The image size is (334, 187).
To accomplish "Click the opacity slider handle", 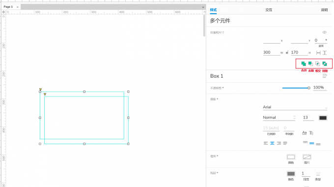I will pos(308,88).
